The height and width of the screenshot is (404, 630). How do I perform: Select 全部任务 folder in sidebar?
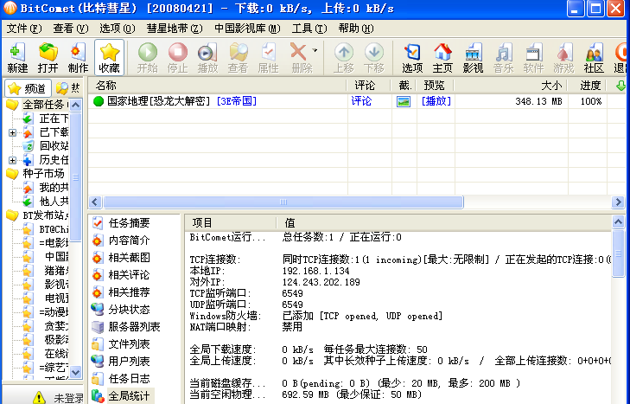coord(37,105)
